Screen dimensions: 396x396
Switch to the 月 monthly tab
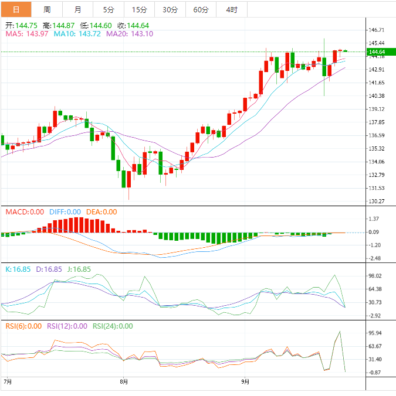coord(78,9)
